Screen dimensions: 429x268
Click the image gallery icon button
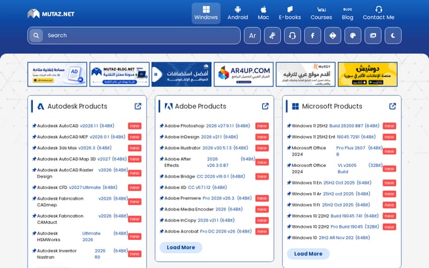(x=373, y=36)
